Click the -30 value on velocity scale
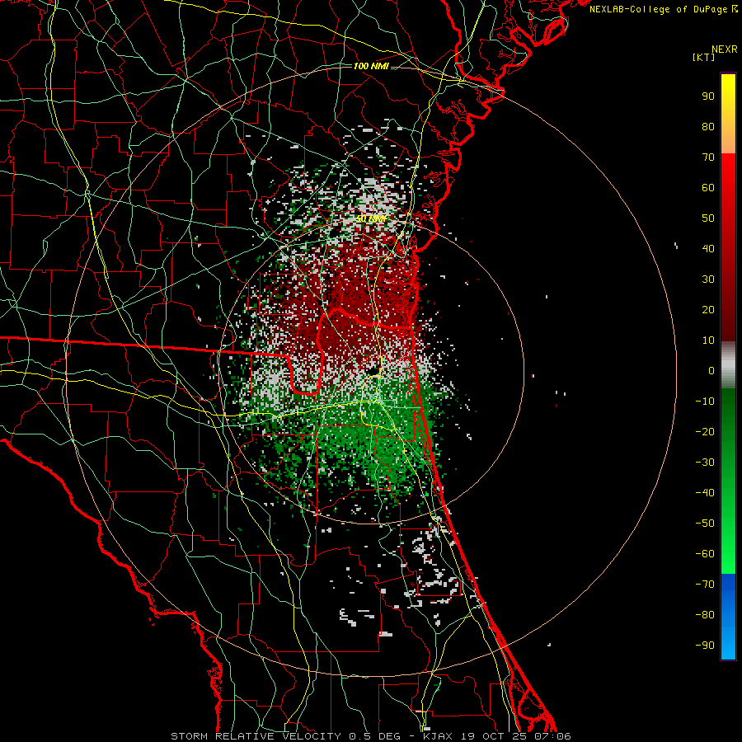 pyautogui.click(x=705, y=463)
